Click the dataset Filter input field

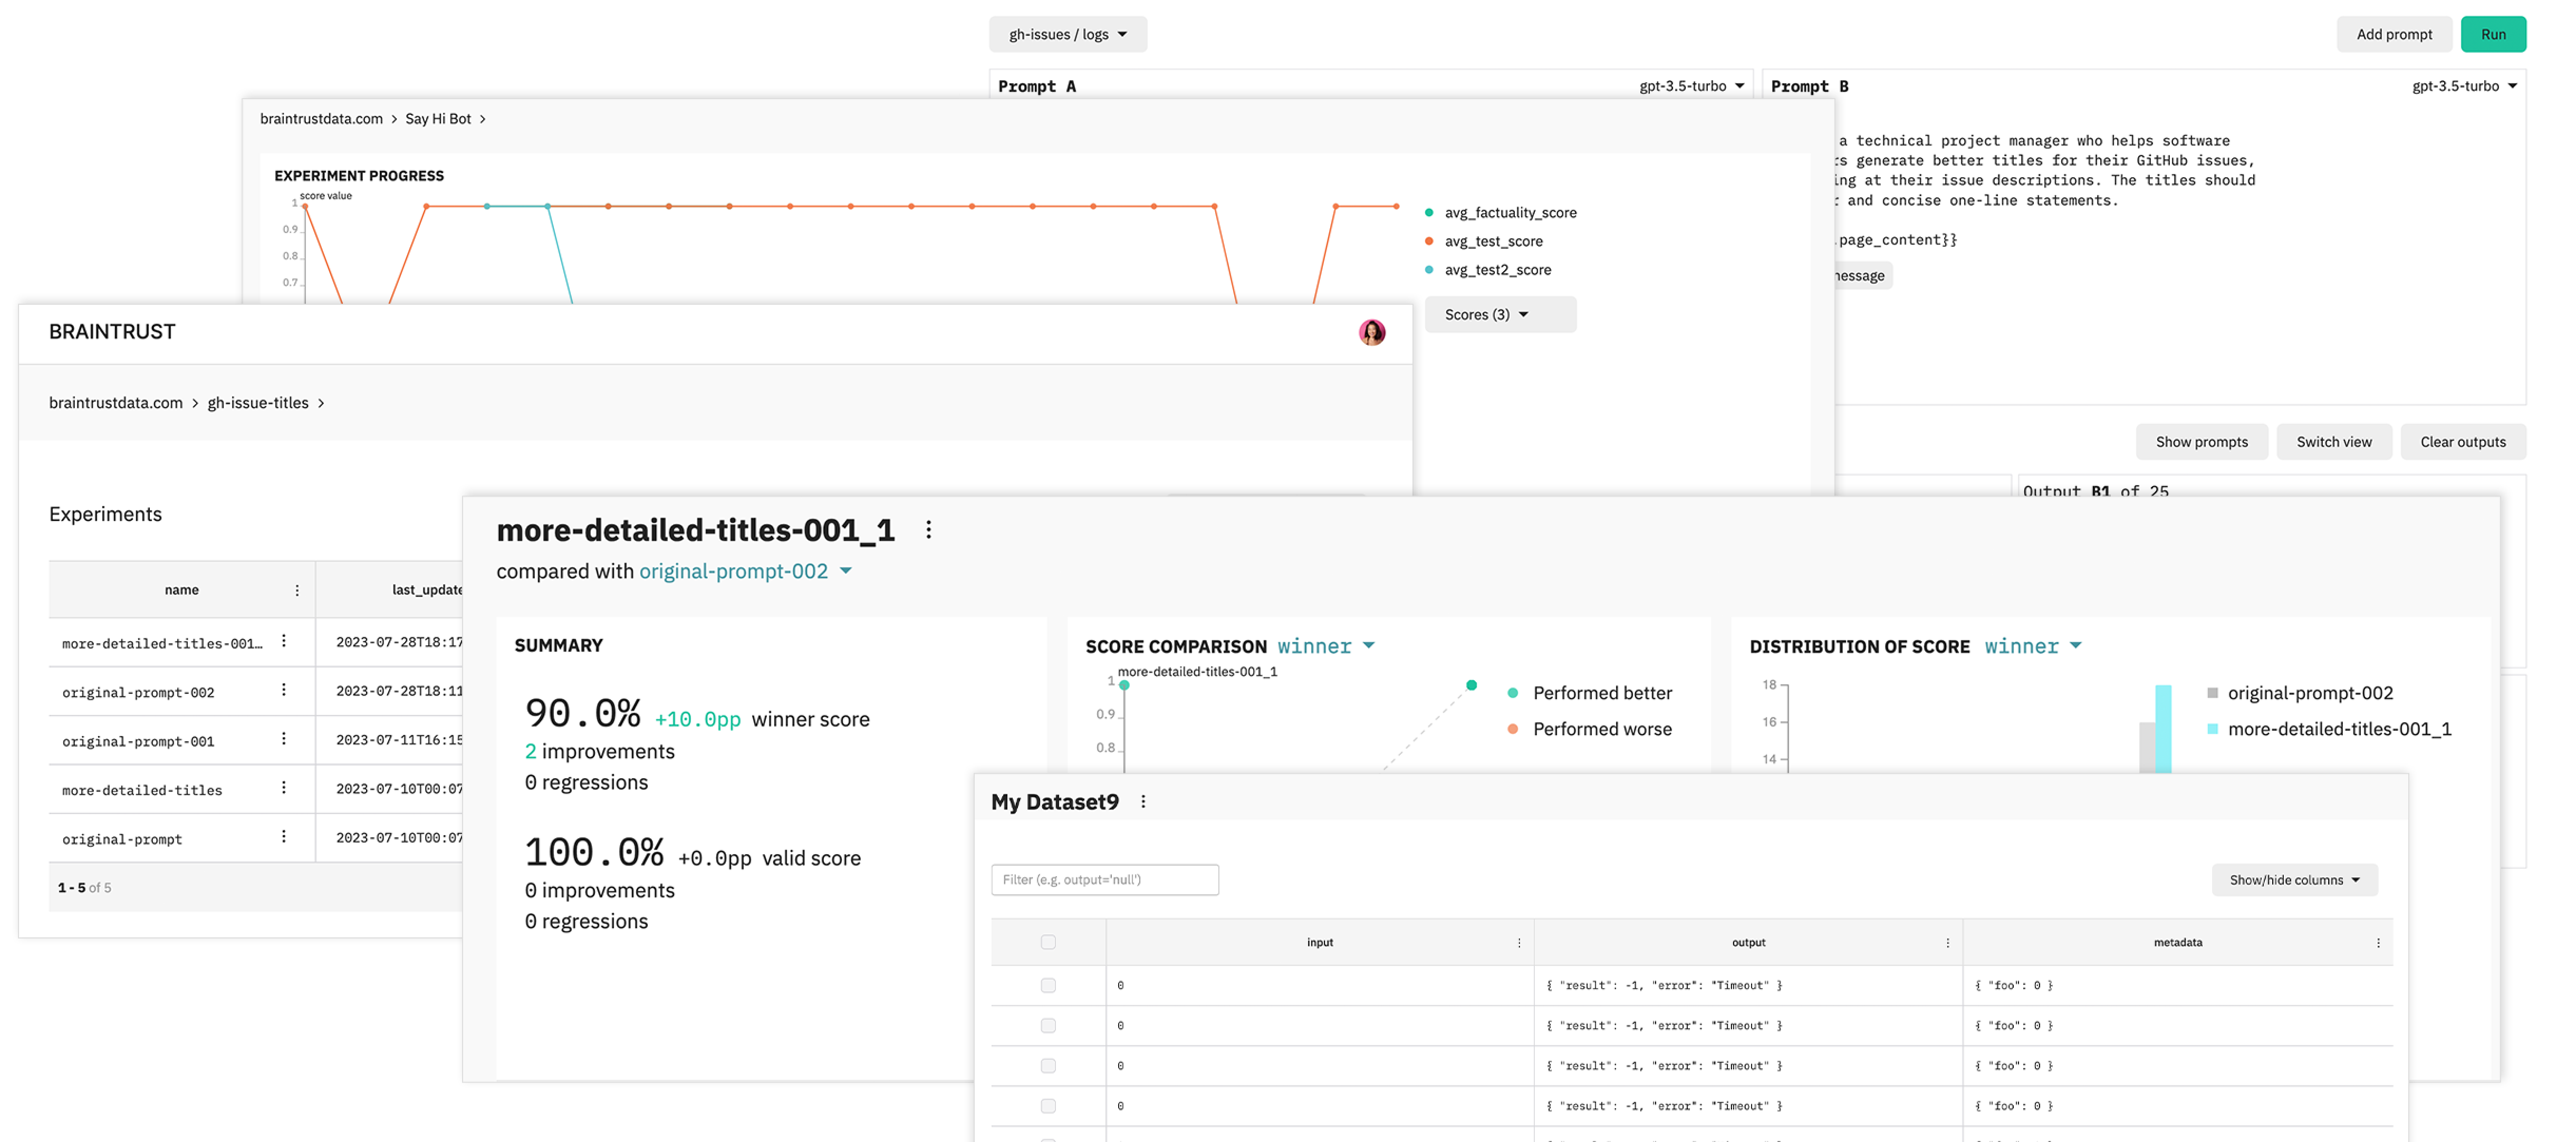[x=1104, y=880]
